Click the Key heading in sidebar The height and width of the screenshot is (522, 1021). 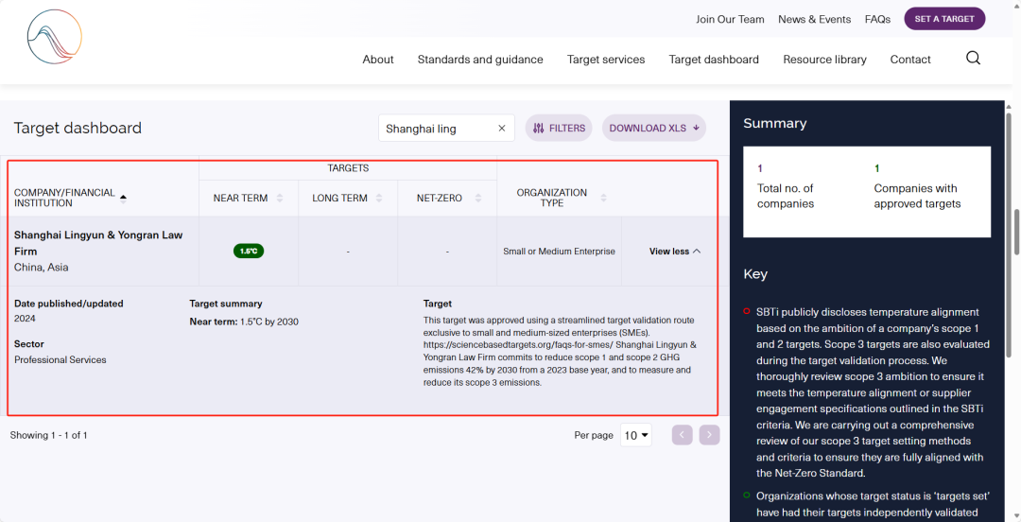[755, 273]
